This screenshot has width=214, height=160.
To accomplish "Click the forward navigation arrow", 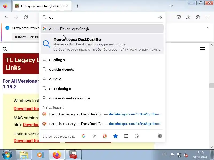I will pos(16,17).
